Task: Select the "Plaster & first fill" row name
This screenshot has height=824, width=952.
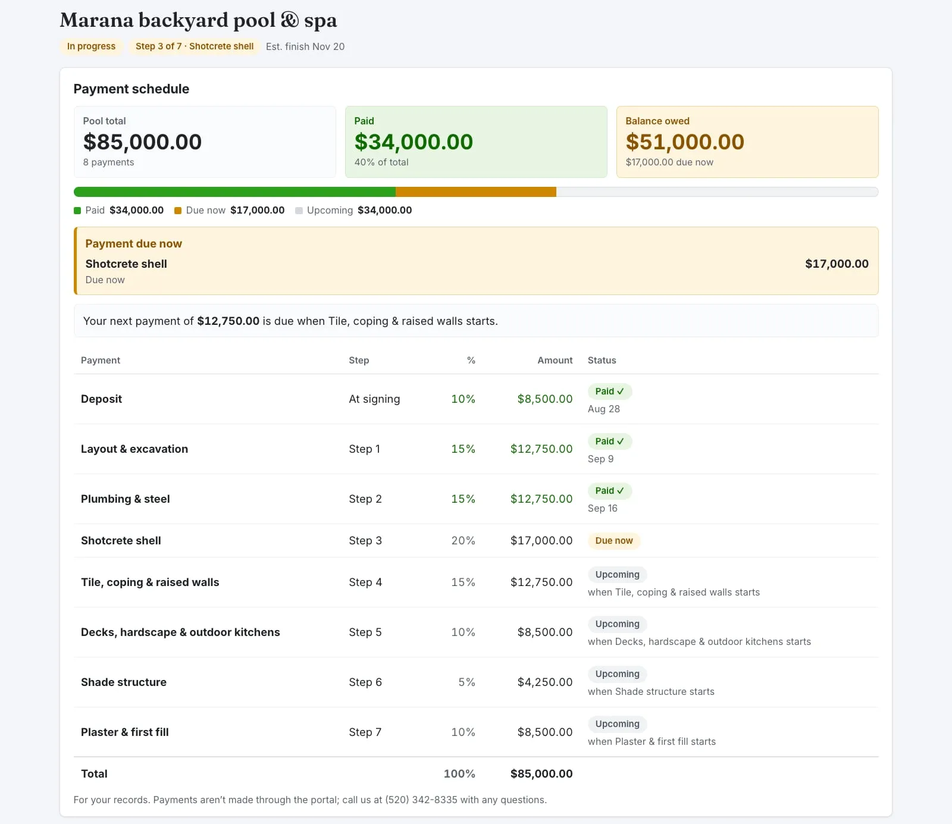Action: [125, 732]
